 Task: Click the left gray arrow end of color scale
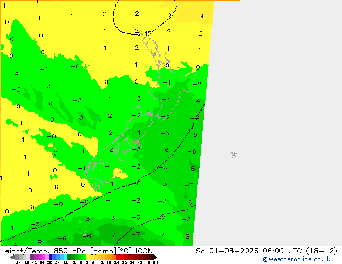click(12, 257)
